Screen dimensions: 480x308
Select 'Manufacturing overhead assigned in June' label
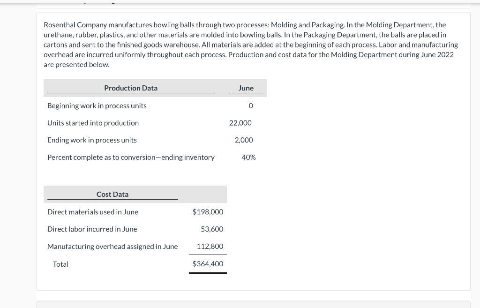112,247
